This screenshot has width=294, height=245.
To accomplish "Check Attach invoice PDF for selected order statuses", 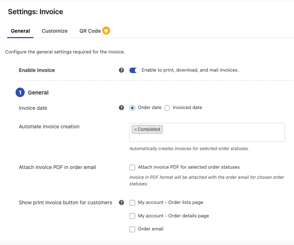I will click(132, 167).
